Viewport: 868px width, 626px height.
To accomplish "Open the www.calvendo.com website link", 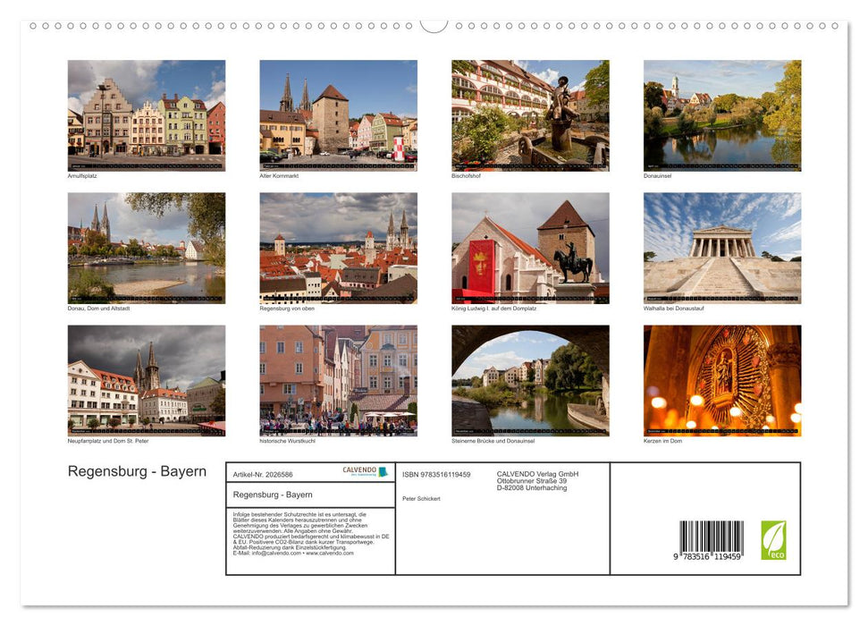I will [x=327, y=554].
